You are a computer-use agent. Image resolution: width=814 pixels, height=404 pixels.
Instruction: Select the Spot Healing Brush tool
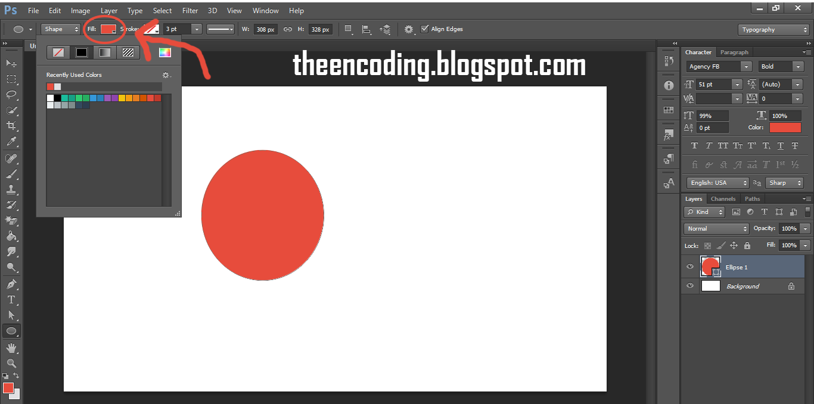point(11,159)
